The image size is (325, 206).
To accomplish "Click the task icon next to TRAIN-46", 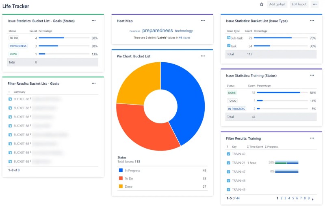I will 228,181.
